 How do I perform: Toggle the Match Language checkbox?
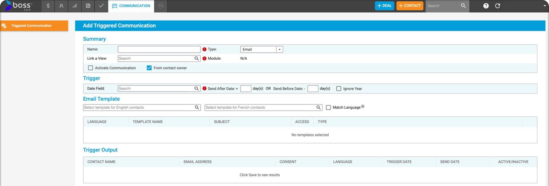[x=328, y=108]
